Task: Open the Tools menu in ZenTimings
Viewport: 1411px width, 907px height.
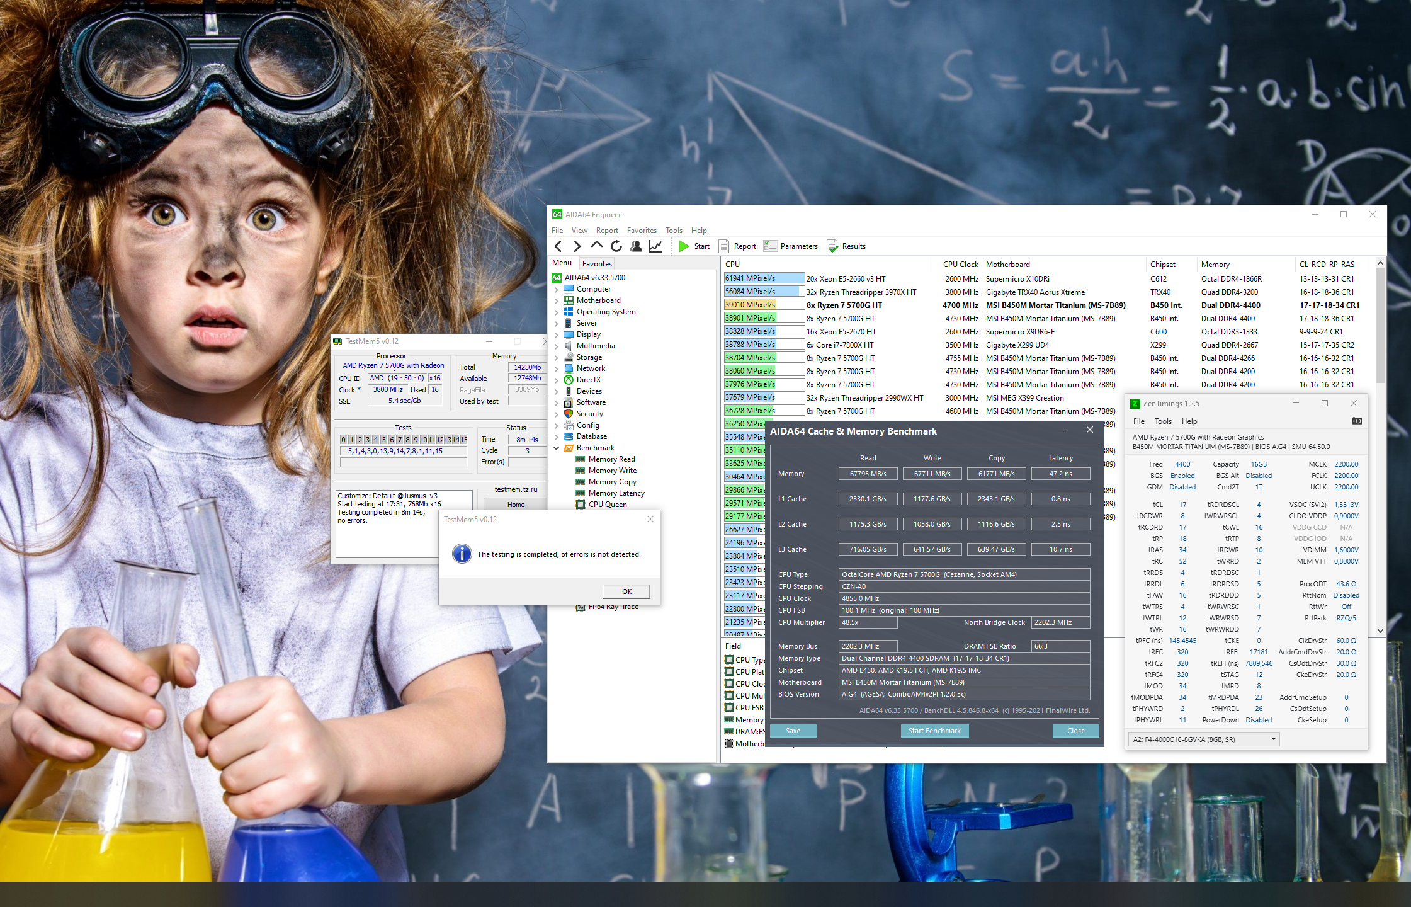Action: (x=1162, y=421)
